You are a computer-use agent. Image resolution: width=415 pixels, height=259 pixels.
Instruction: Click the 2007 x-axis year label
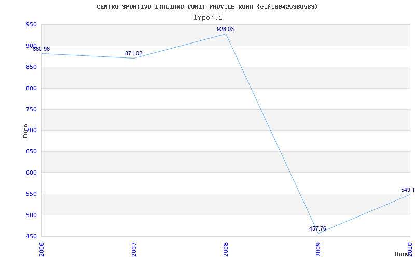click(x=134, y=249)
